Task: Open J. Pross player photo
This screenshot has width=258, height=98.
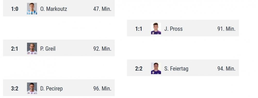Action: (156, 29)
